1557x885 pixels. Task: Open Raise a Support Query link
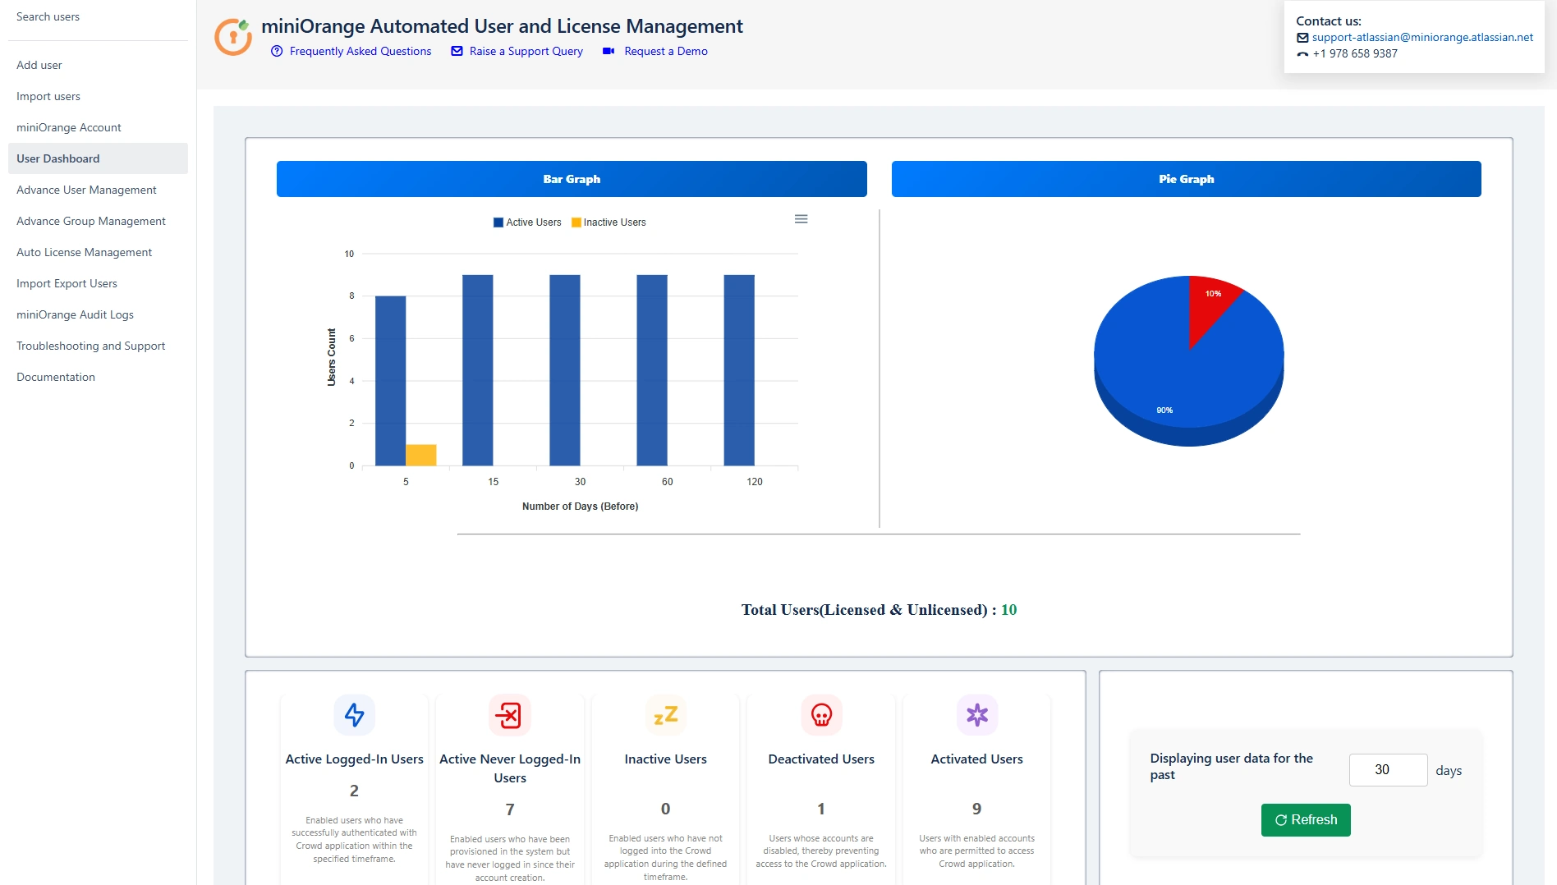(526, 51)
